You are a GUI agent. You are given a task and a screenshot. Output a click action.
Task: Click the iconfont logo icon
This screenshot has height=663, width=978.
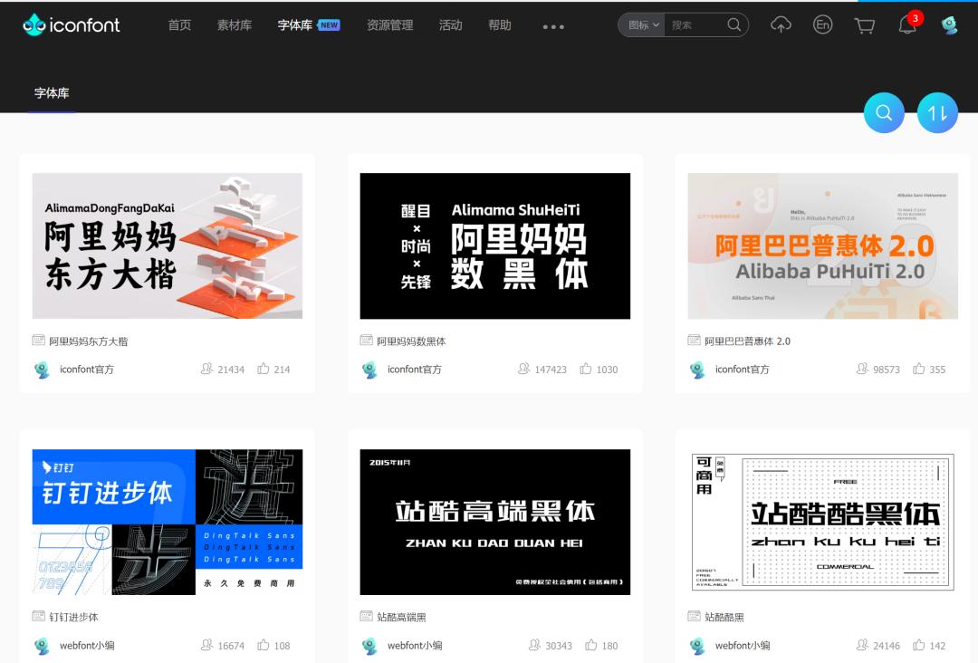34,24
